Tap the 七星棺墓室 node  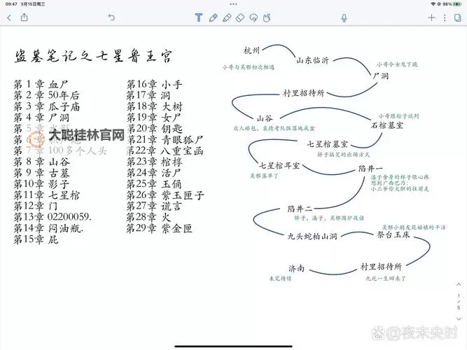tap(327, 144)
